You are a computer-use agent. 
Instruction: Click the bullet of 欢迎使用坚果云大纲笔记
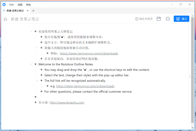click(x=36, y=31)
